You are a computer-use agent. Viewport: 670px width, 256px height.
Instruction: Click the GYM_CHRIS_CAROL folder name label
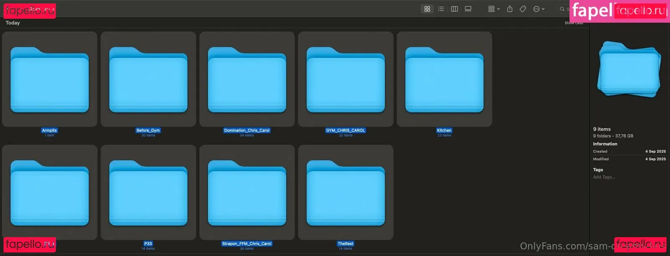(x=345, y=130)
